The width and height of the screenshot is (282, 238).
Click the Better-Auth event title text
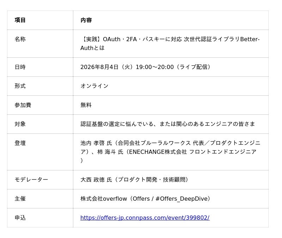coord(170,43)
